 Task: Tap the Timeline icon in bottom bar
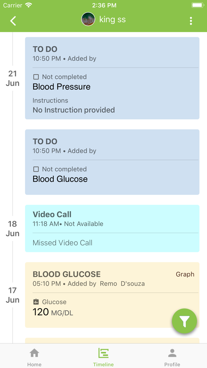tap(103, 353)
